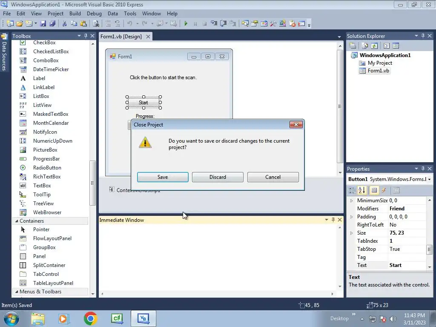Click the Step Into toolbar icon
This screenshot has height=327, width=436.
(214, 24)
